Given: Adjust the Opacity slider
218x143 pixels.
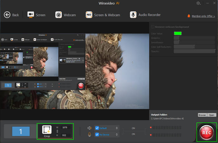Looking at the screenshot, I should tap(194, 51).
